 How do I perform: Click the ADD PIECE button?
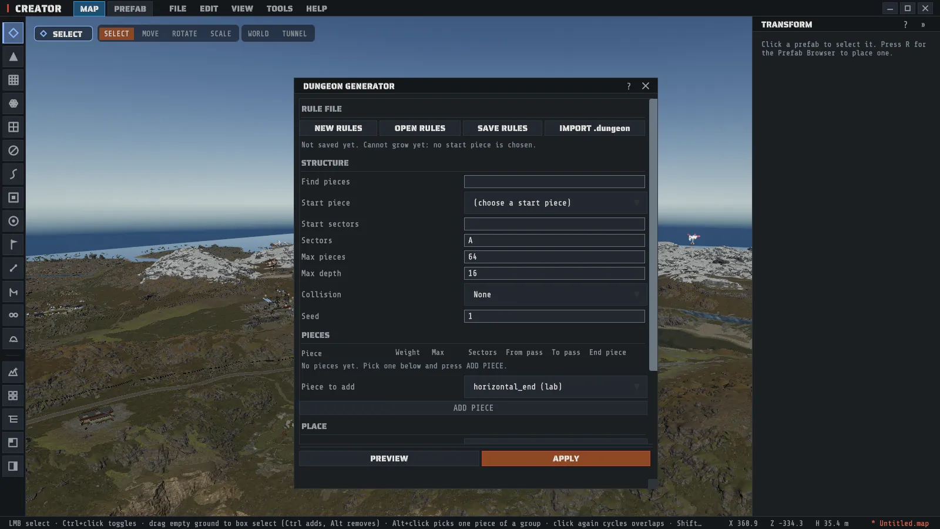(474, 408)
